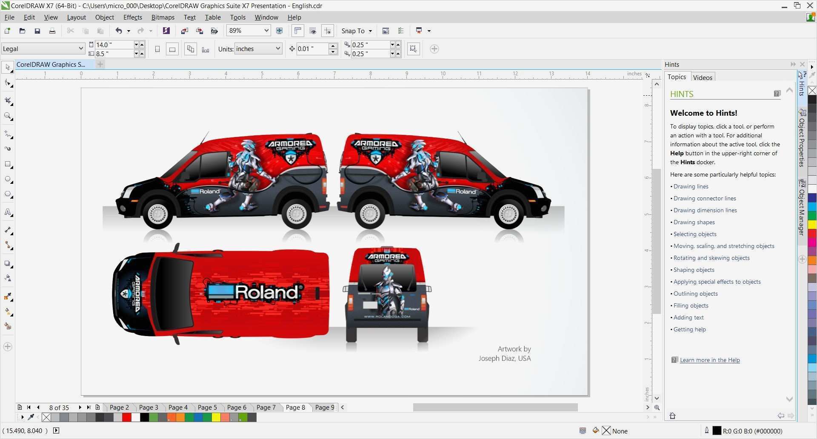Click the Publish to PDF icon

pyautogui.click(x=214, y=31)
